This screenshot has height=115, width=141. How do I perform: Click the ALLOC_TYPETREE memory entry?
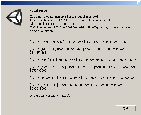(76, 87)
